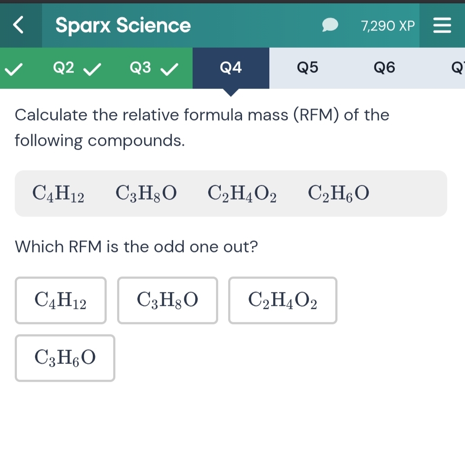The image size is (465, 471).
Task: Select C3H6O as the odd one out
Action: pyautogui.click(x=65, y=358)
